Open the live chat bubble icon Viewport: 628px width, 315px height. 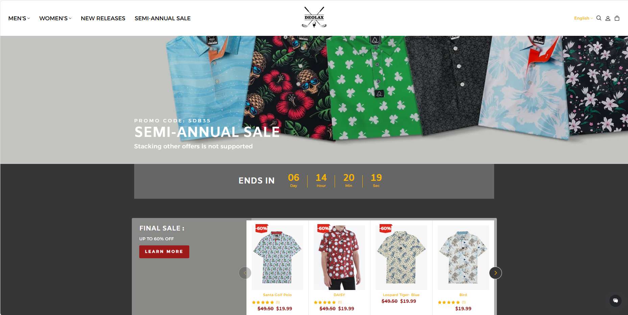(x=615, y=300)
